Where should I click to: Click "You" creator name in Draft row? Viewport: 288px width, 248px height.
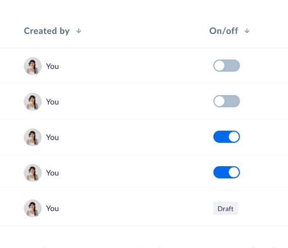pyautogui.click(x=52, y=208)
